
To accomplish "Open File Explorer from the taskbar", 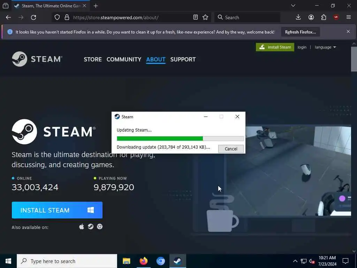I will (x=126, y=261).
